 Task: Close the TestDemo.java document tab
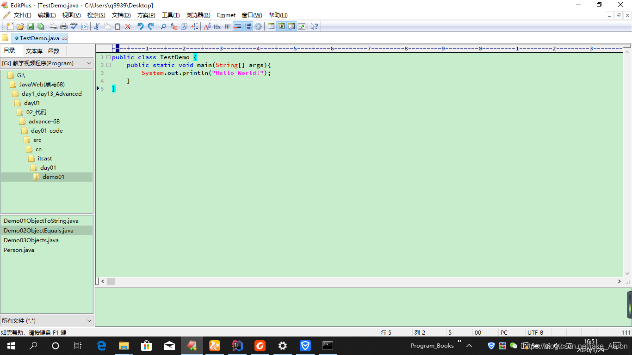[x=64, y=38]
